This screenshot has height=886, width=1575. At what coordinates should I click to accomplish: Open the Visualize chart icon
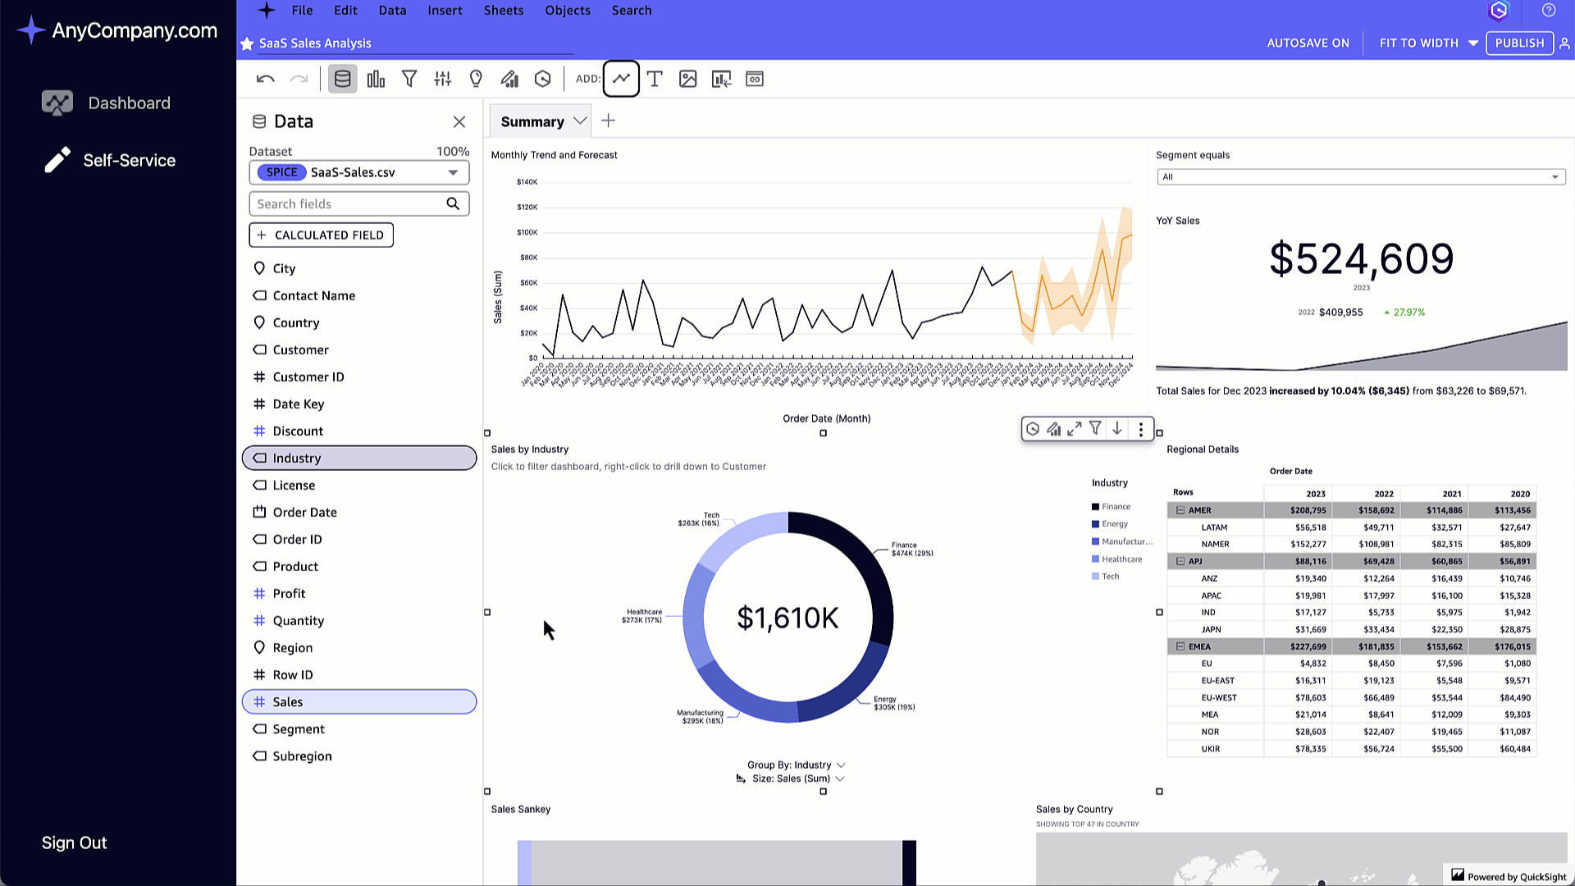[376, 79]
